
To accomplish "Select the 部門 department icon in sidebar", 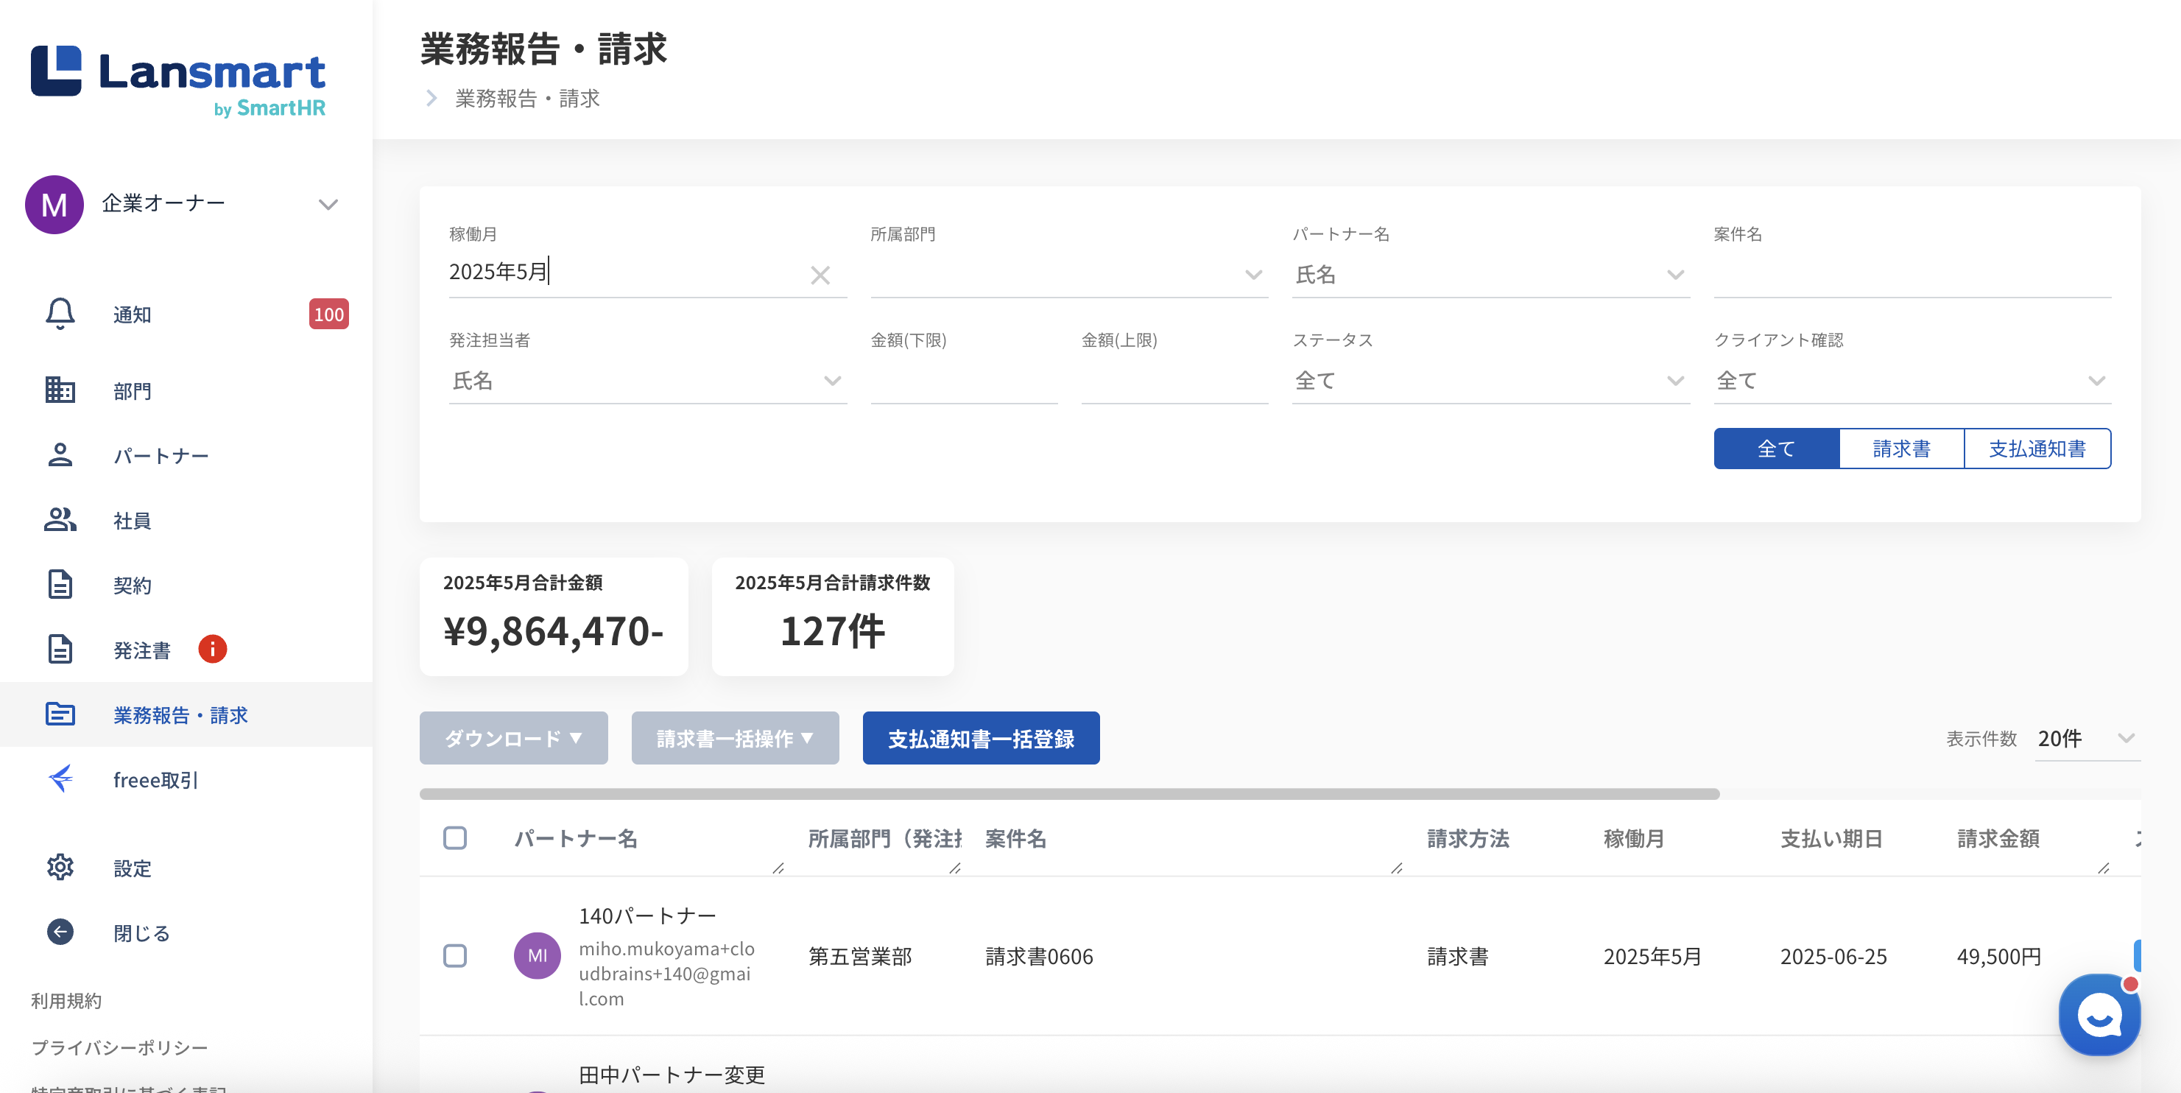I will pos(59,390).
